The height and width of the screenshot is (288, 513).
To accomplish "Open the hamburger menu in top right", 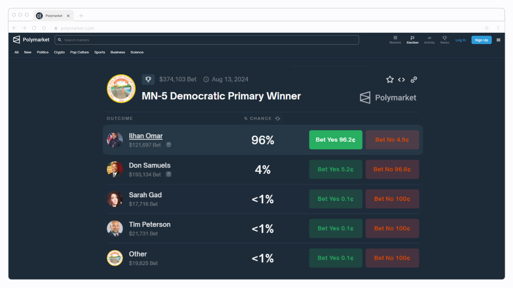I will 498,40.
